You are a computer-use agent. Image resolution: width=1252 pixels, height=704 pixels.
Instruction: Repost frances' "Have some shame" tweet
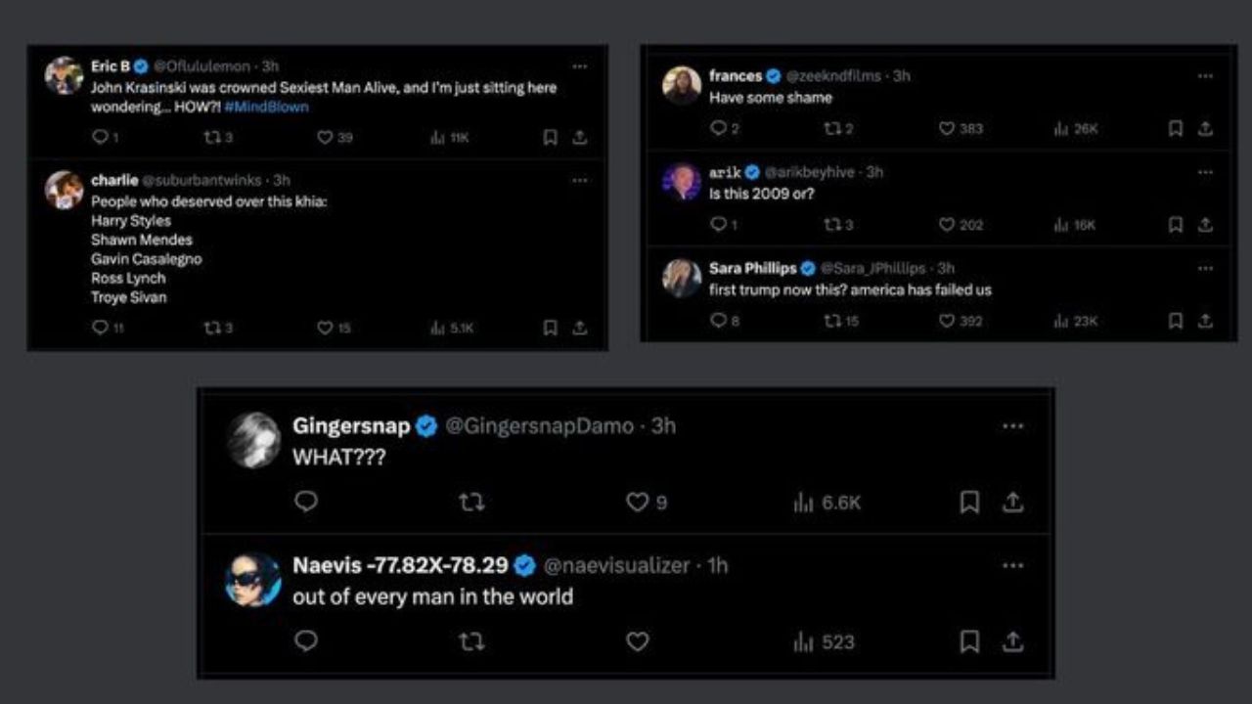pyautogui.click(x=831, y=128)
